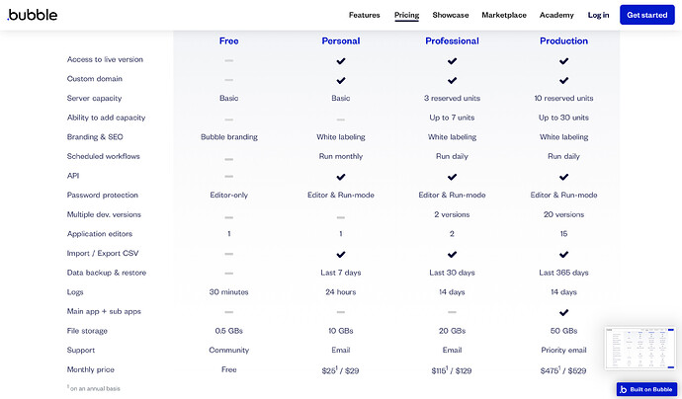
Task: Open the pricing table preview thumbnail
Action: [640, 349]
